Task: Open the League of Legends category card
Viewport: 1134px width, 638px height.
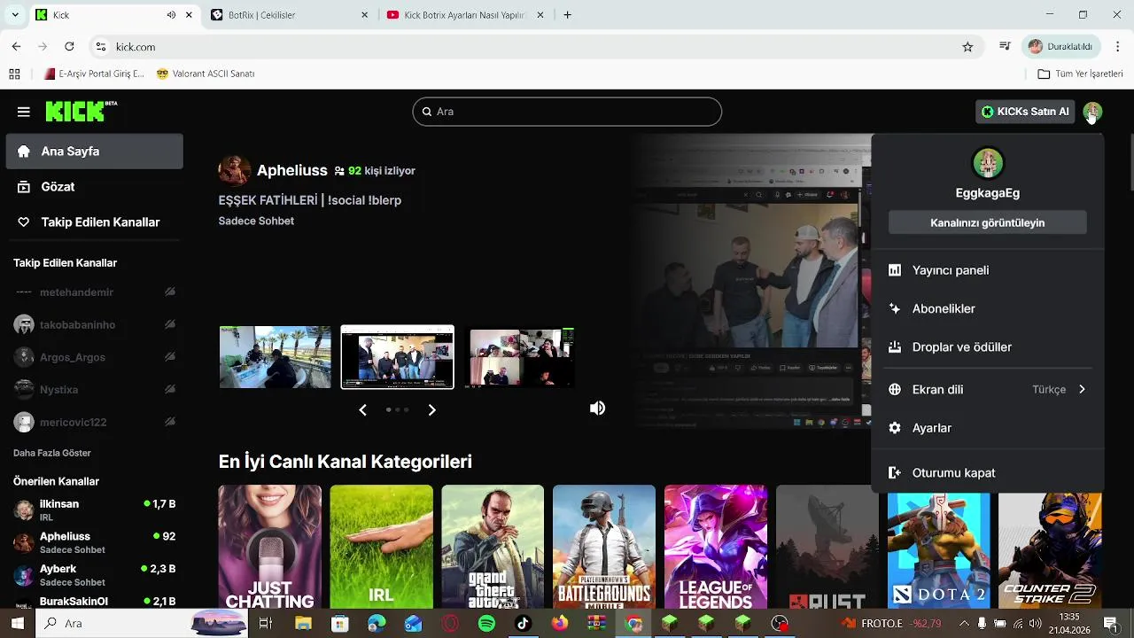Action: click(716, 547)
